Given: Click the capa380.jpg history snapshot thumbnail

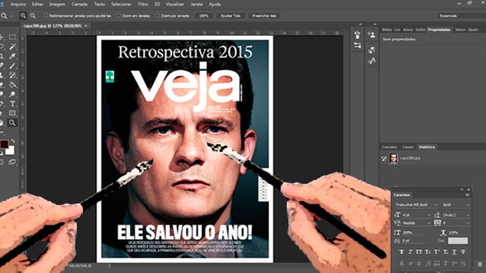Looking at the screenshot, I should (x=393, y=158).
